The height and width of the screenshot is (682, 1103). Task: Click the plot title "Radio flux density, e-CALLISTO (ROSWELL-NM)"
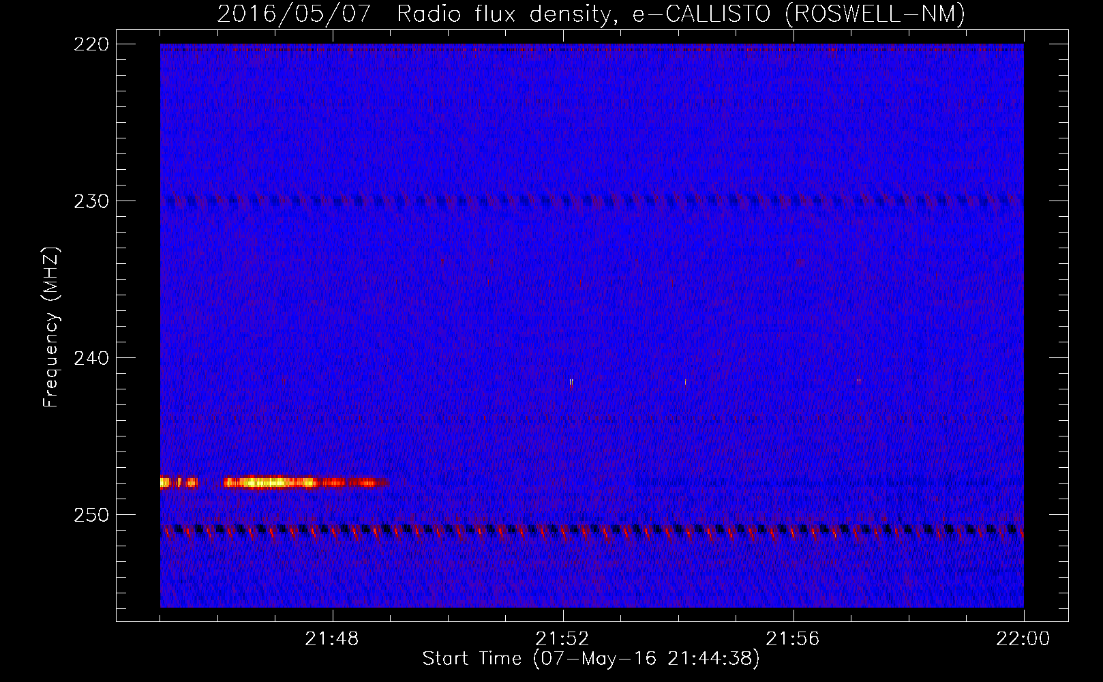(x=681, y=14)
